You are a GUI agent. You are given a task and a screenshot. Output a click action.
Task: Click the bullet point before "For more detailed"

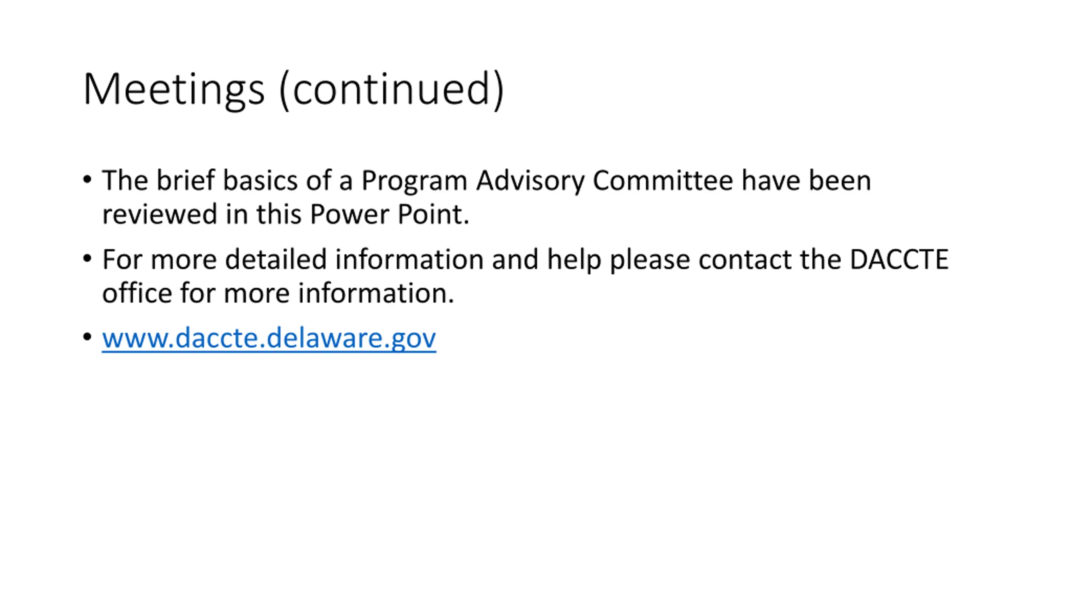coord(87,258)
